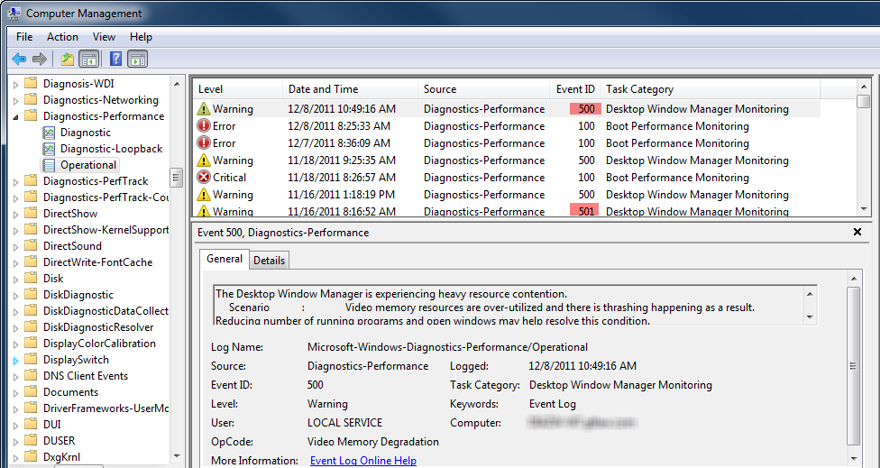Open the Action menu
Viewport: 880px width, 468px height.
click(x=62, y=37)
